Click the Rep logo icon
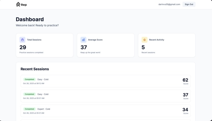Screen dimensions: 212x121 pyautogui.click(x=18, y=4)
